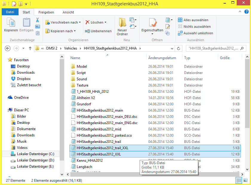Select file Kennz_HHA2012
This screenshot has height=185, width=251.
coord(90,160)
